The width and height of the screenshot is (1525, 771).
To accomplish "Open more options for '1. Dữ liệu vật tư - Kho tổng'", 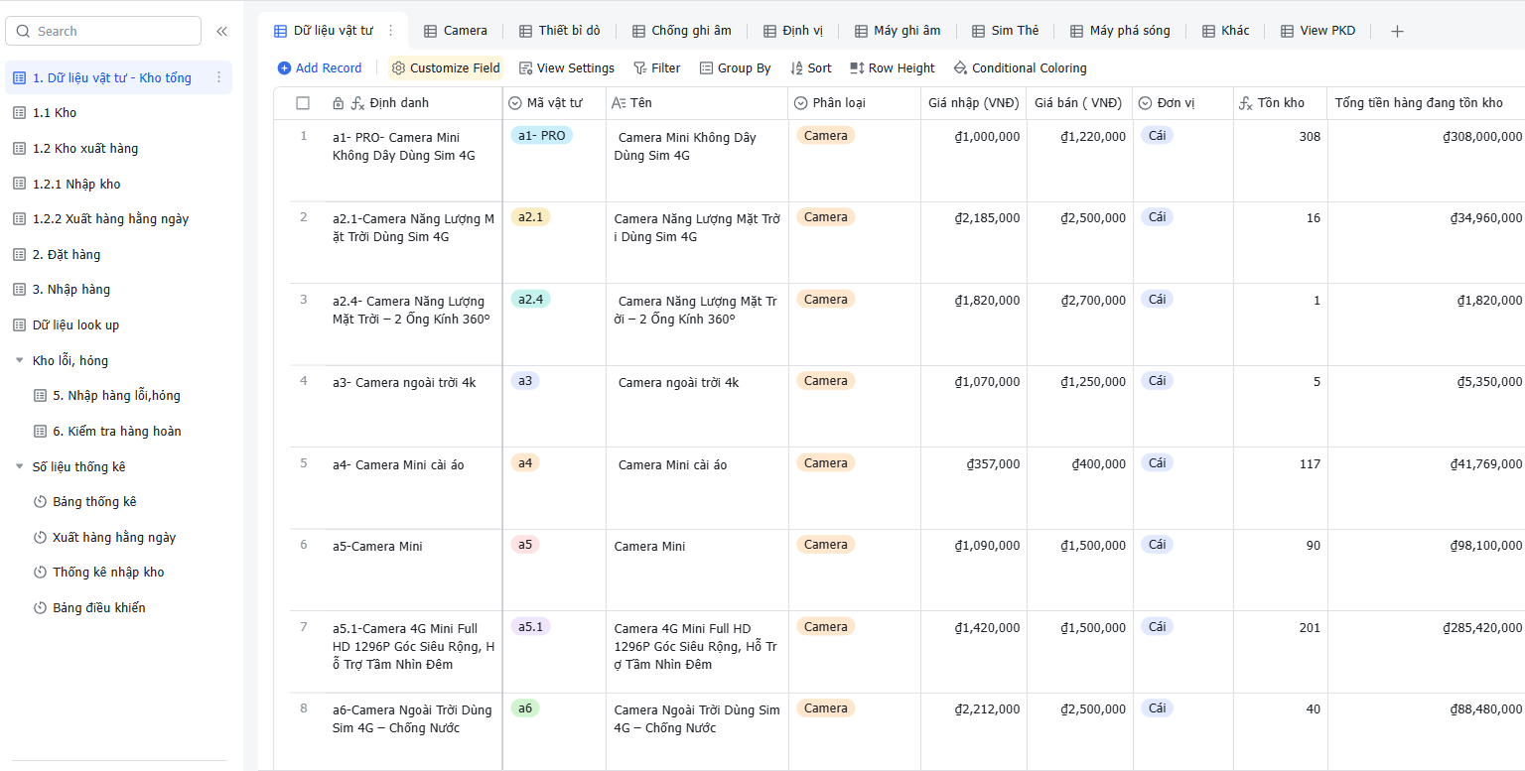I will click(x=219, y=77).
